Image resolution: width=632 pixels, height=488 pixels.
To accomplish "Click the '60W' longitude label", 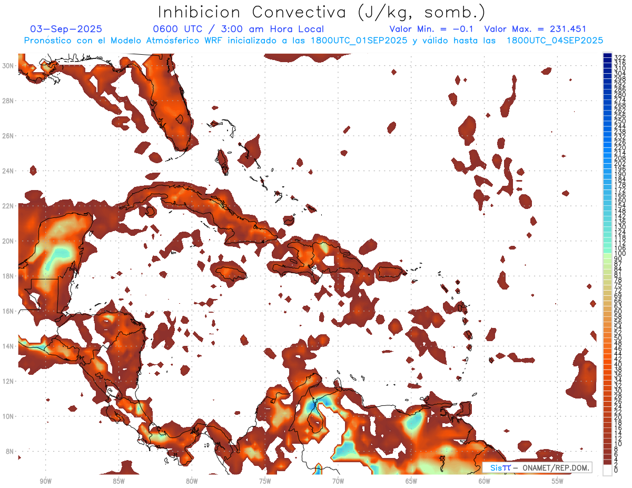I will point(485,481).
